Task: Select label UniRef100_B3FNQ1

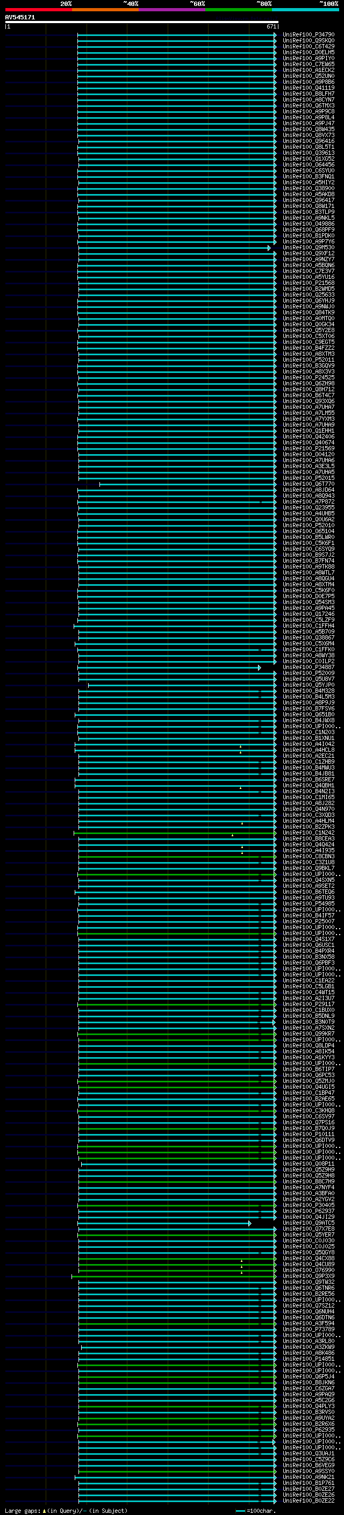Action: pyautogui.click(x=308, y=176)
